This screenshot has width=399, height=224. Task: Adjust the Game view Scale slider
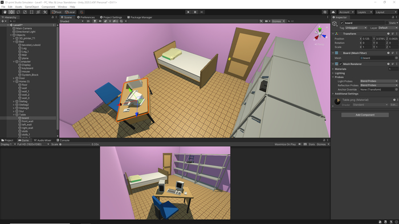(x=75, y=144)
